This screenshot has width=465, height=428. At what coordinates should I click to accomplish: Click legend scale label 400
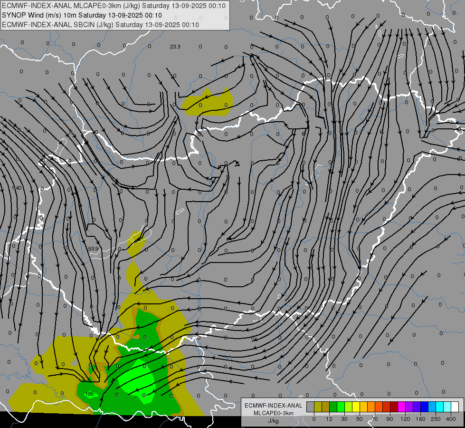click(451, 419)
